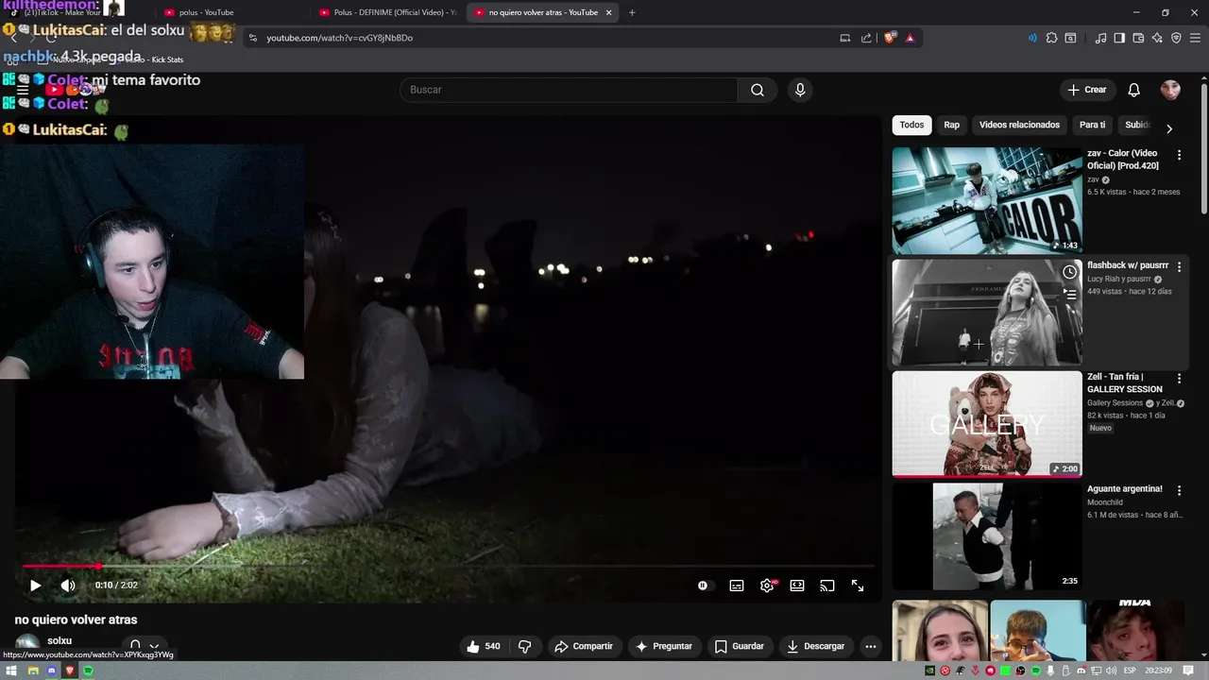Open options menu for Aguante argentina!
The width and height of the screenshot is (1209, 680).
pyautogui.click(x=1179, y=490)
